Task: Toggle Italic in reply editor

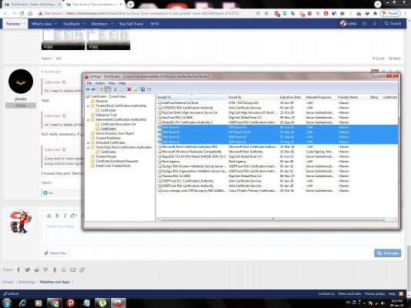Action: (65, 216)
